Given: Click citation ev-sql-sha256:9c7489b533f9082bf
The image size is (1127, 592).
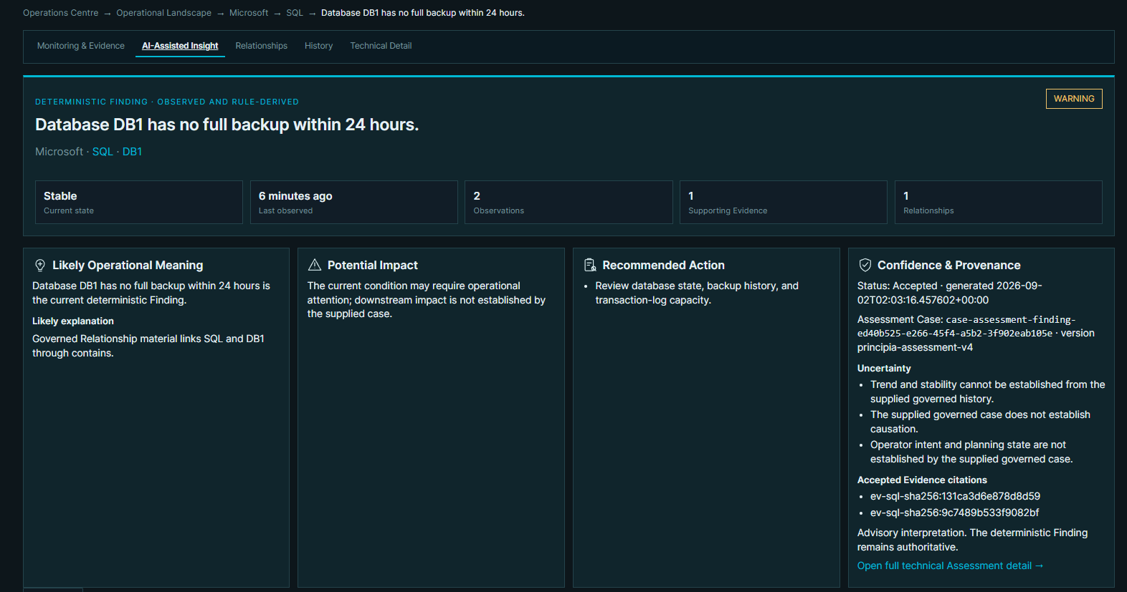Looking at the screenshot, I should pos(954,513).
